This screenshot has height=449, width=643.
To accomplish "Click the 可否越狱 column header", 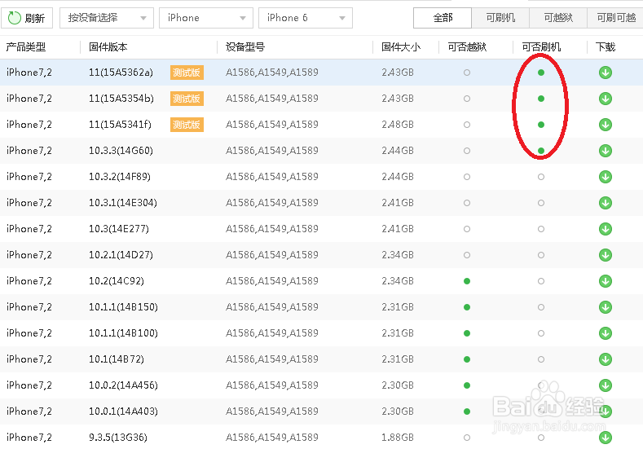I will click(467, 47).
